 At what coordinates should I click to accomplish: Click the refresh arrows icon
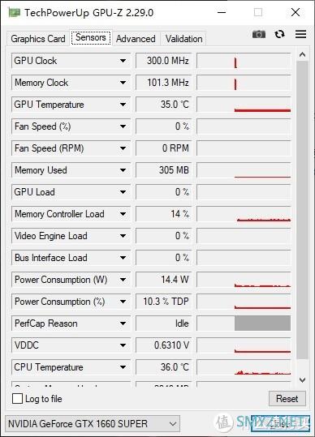(279, 34)
